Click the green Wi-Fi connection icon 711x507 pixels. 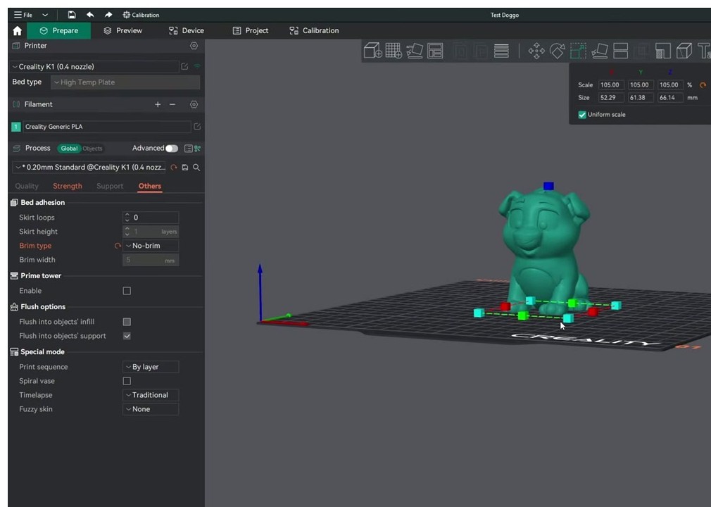(x=197, y=67)
